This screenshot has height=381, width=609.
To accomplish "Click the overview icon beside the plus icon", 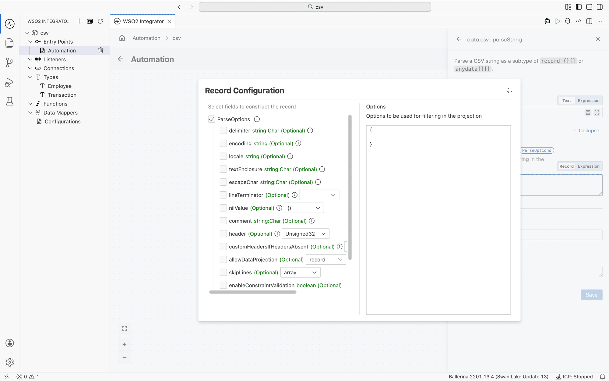I will point(90,21).
